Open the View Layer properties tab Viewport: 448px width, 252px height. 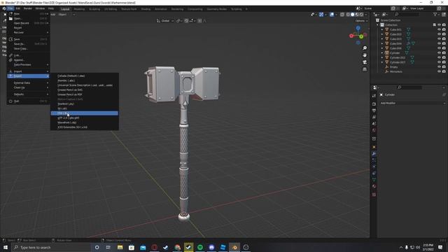pyautogui.click(x=374, y=117)
